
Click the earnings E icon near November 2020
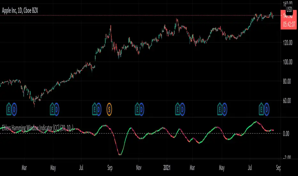point(137,109)
